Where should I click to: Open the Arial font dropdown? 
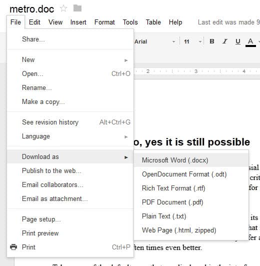click(x=155, y=41)
